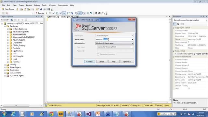Click the Object Explorer filter icon
Viewport: 208px width, 117px height.
22,20
